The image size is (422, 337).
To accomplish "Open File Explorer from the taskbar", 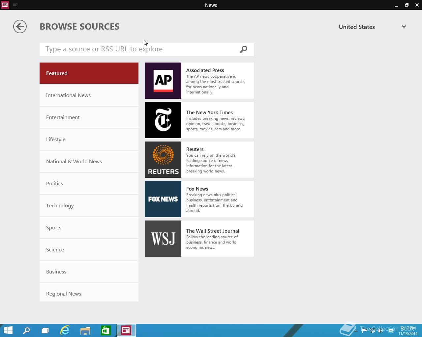I will point(85,330).
